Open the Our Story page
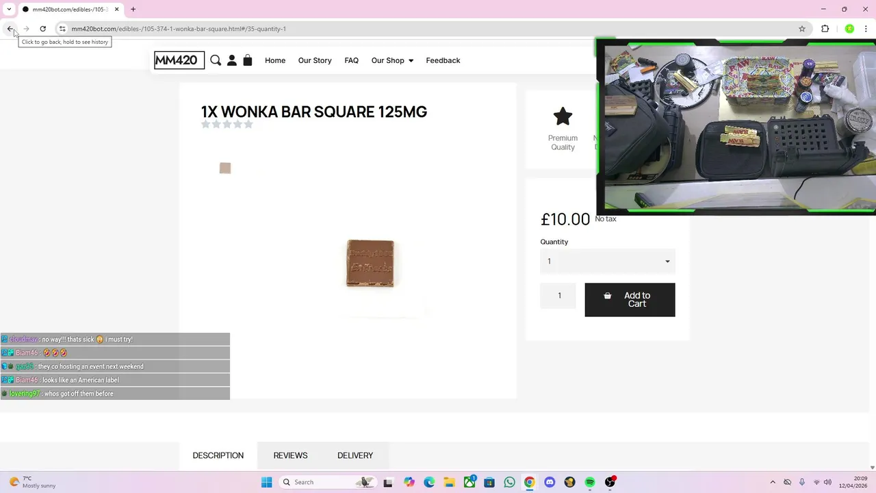Screen dimensions: 876x493 315,60
